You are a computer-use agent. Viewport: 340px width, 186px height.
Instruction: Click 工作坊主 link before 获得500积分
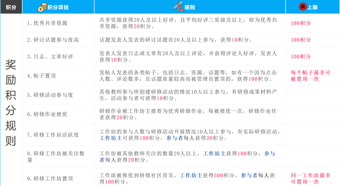click(191, 175)
